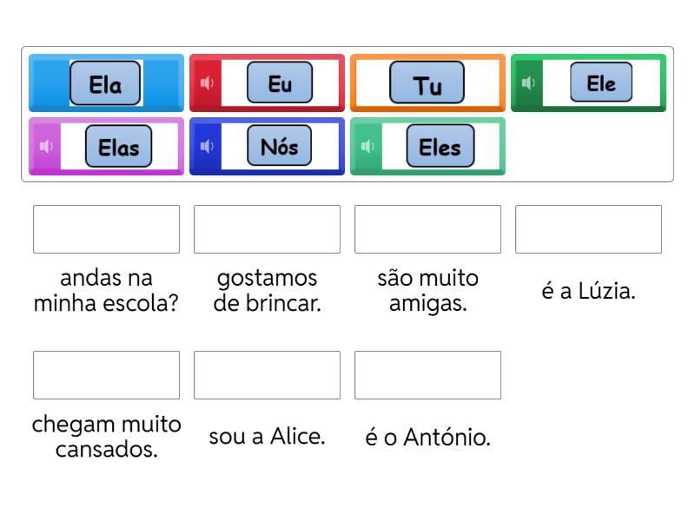The height and width of the screenshot is (521, 695).
Task: Play audio for the Eu tile
Action: [x=207, y=83]
